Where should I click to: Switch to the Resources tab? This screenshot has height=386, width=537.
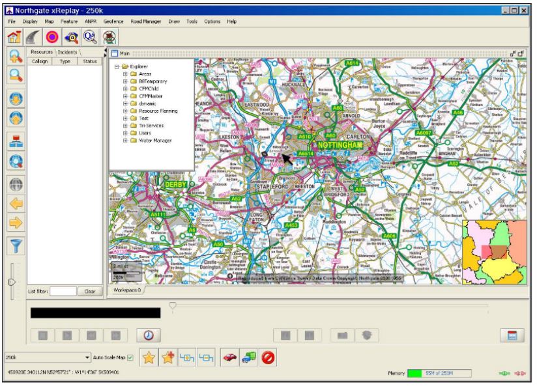click(x=42, y=52)
